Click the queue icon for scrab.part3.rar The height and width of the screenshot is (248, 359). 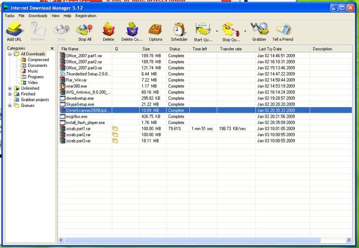pos(115,141)
